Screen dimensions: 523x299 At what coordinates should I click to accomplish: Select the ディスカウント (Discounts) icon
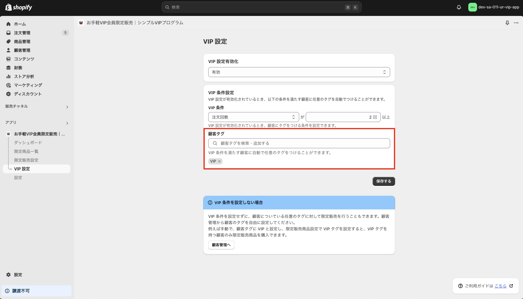click(x=8, y=94)
